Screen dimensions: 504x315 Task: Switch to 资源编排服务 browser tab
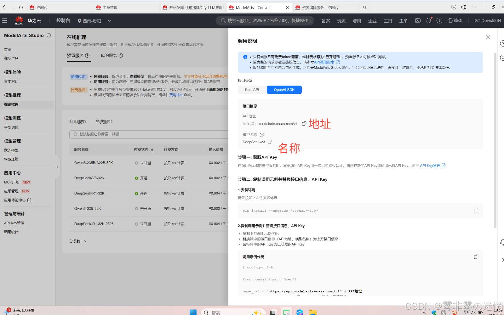325,8
